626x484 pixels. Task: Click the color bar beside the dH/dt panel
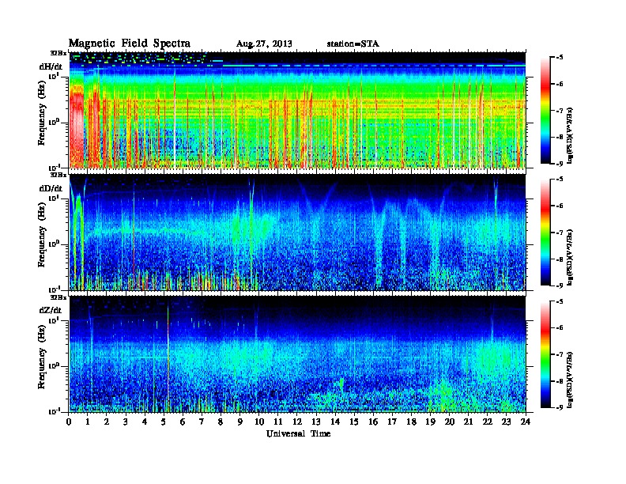(545, 110)
